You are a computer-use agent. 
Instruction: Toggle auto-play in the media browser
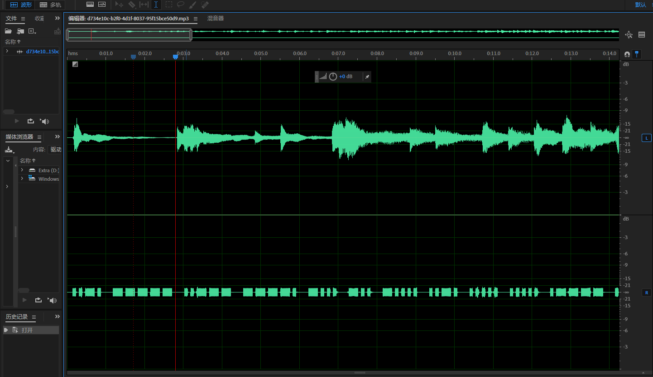tap(53, 300)
